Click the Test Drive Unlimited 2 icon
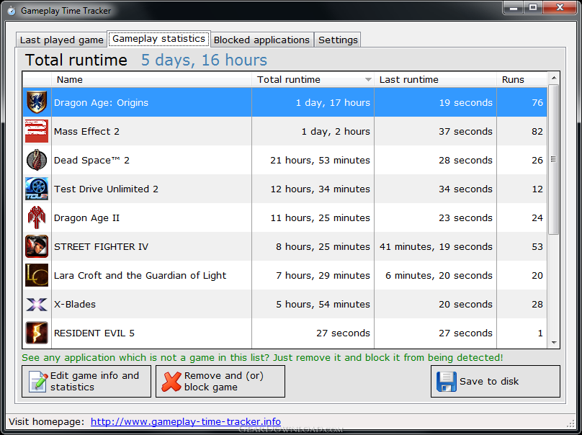This screenshot has height=435, width=582. pyautogui.click(x=37, y=189)
